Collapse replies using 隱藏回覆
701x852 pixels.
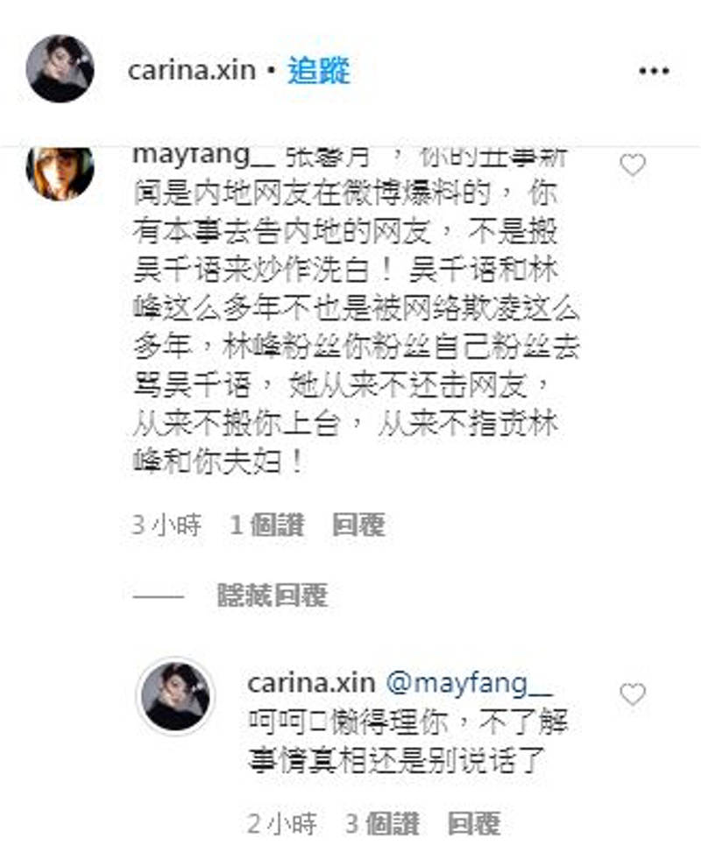[273, 595]
